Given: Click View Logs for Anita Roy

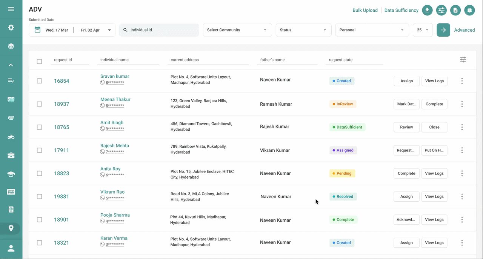Looking at the screenshot, I should [x=434, y=173].
